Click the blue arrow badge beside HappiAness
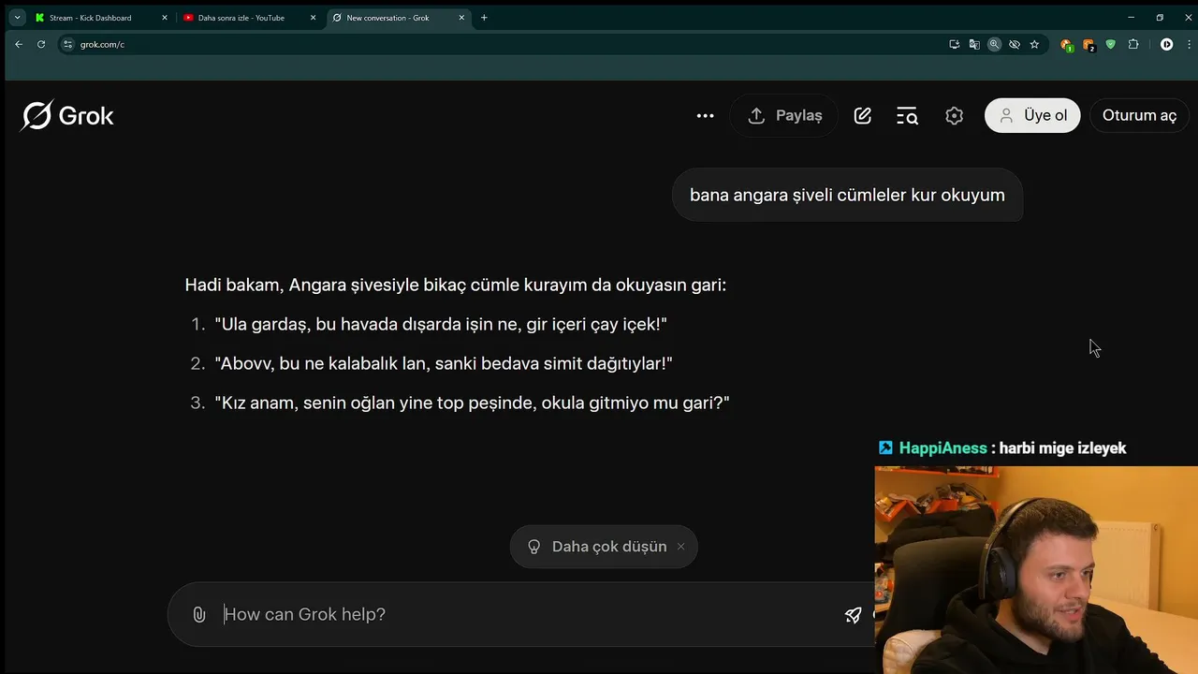1198x674 pixels. click(885, 448)
